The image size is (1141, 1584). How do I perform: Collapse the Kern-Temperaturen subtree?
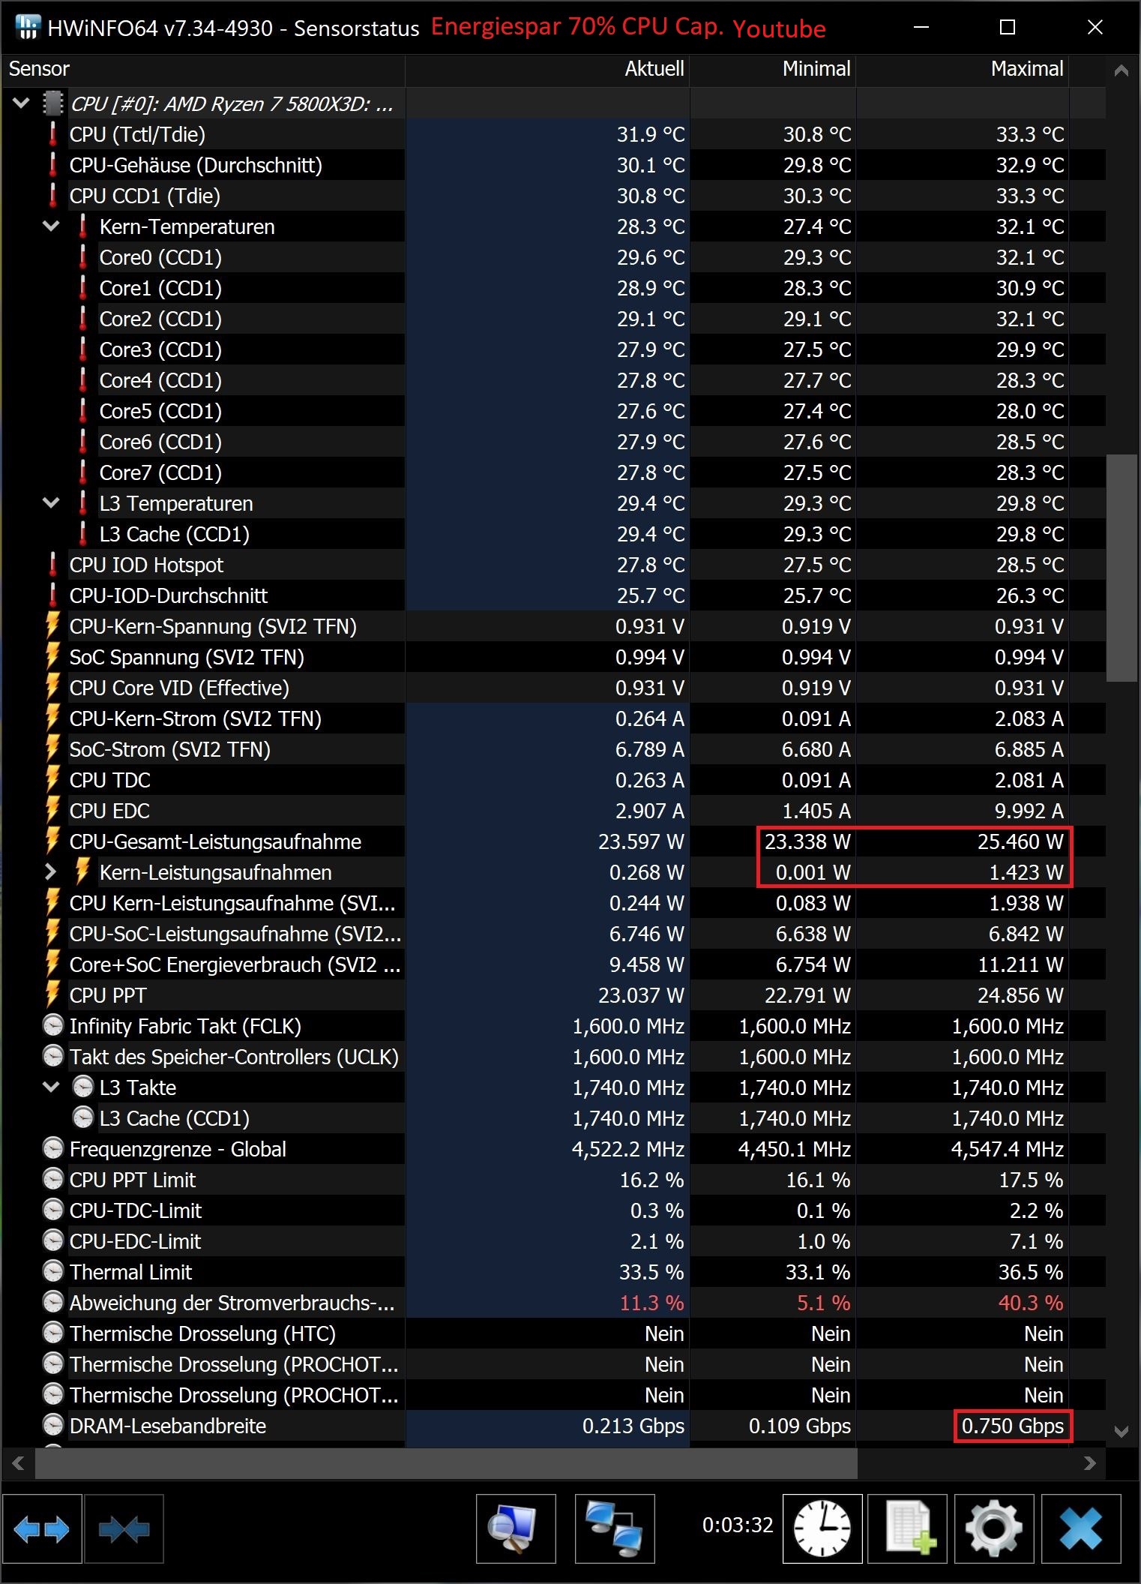coord(51,226)
